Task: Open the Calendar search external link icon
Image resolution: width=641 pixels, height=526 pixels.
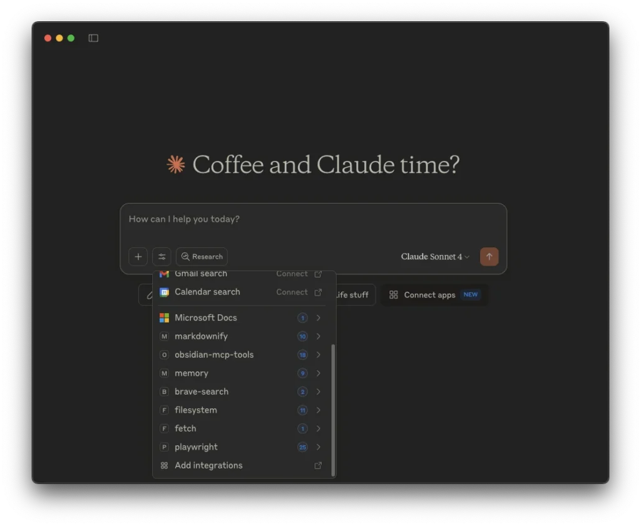Action: click(318, 292)
